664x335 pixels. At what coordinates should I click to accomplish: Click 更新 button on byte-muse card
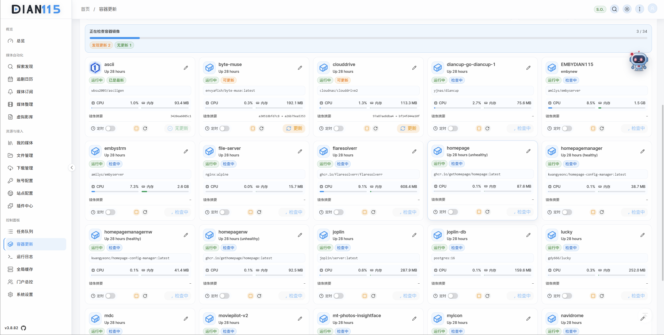click(x=294, y=128)
